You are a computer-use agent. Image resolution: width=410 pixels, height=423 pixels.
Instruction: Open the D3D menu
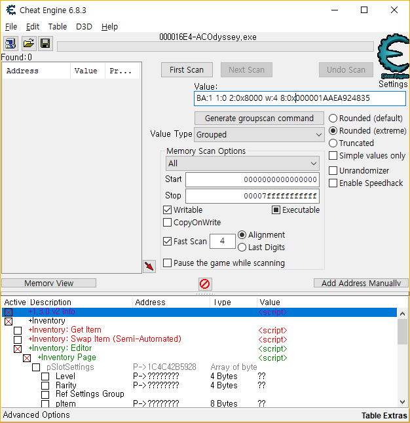pos(84,27)
